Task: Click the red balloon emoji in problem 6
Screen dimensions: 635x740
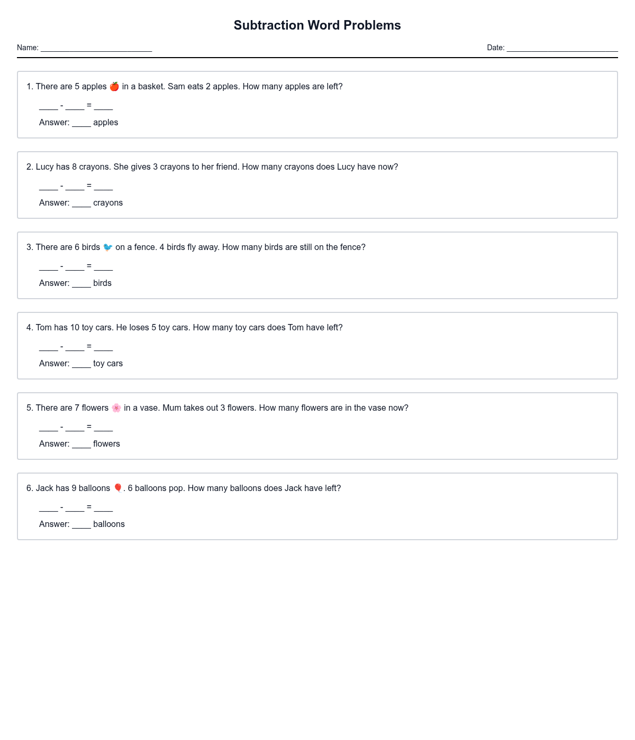Action: (118, 488)
